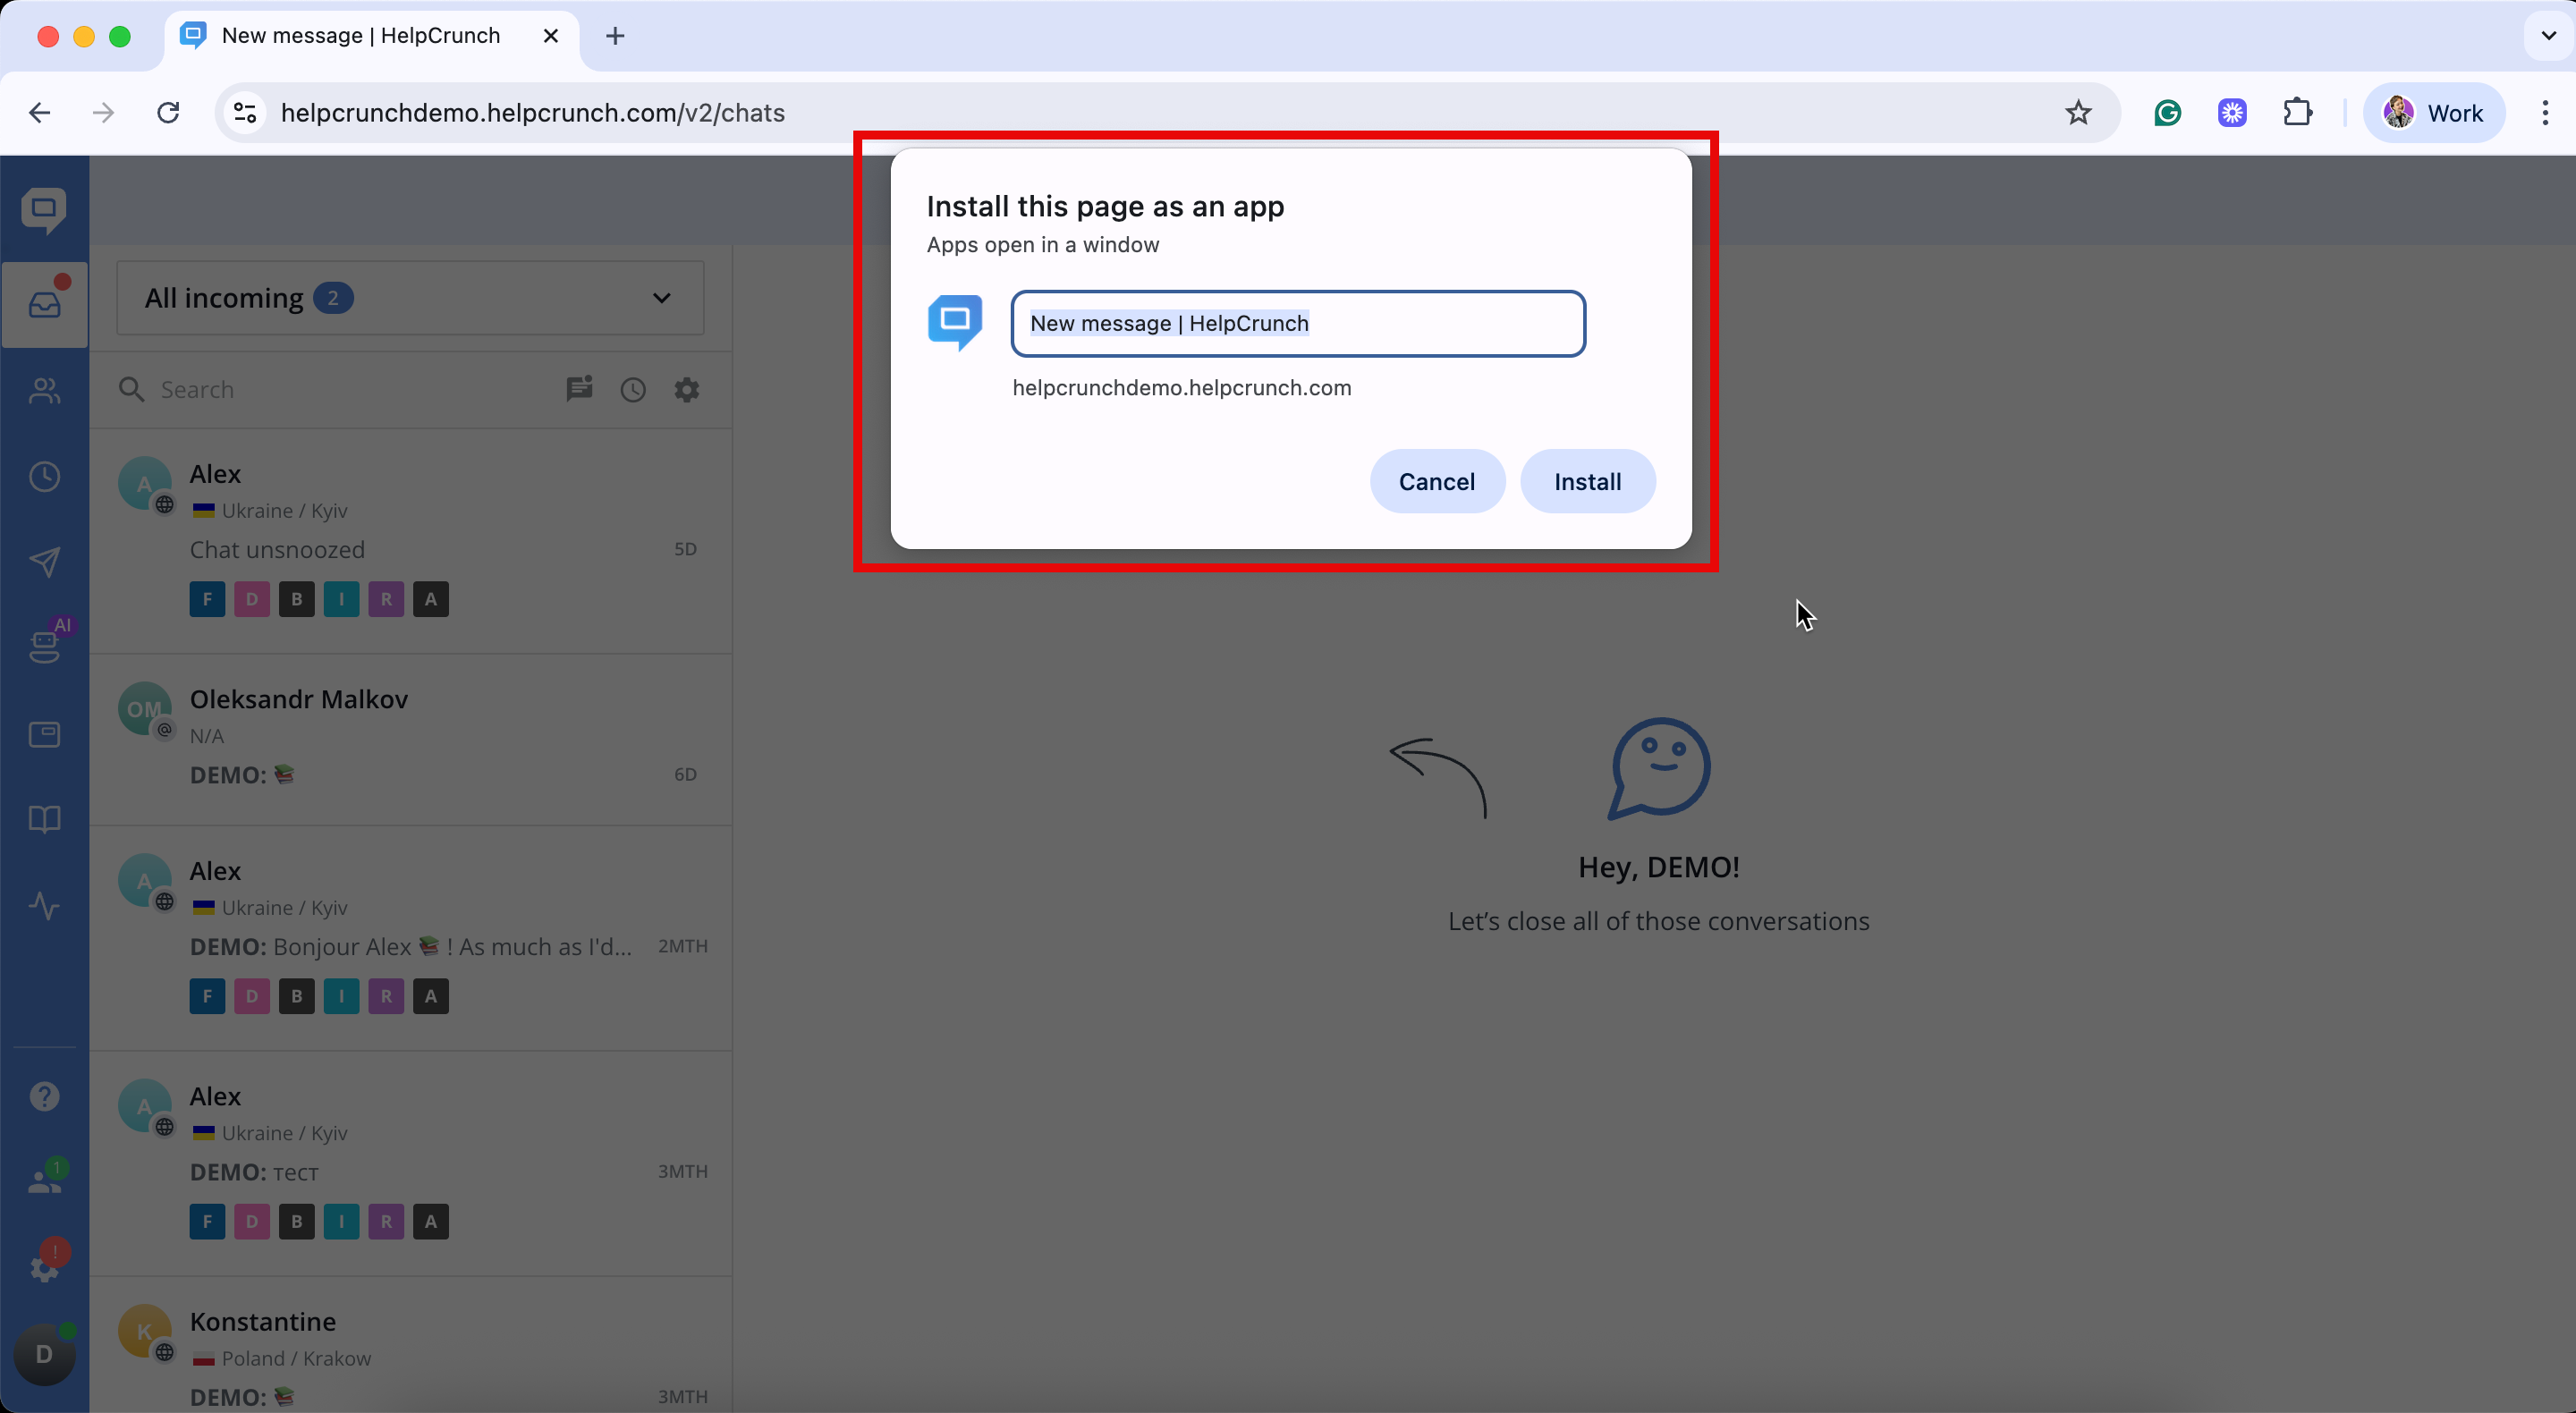Viewport: 2576px width, 1413px height.
Task: Click the 'Hey, DEMO!' heading
Action: point(1658,867)
